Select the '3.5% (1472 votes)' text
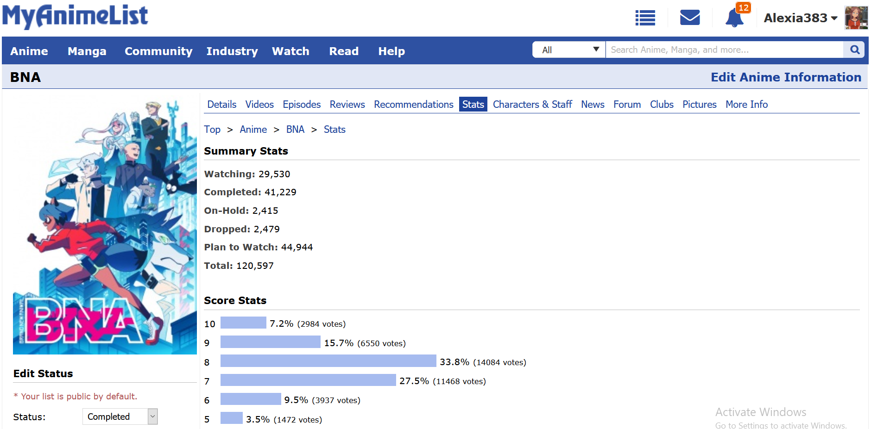Image resolution: width=871 pixels, height=429 pixels. pos(284,419)
